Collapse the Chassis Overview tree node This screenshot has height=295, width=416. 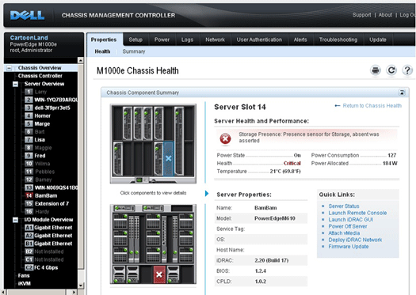tap(9, 68)
